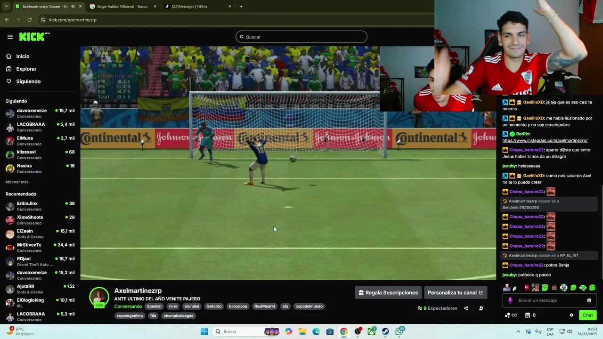This screenshot has height=339, width=603.
Task: Open Explorar in the sidebar
Action: [x=26, y=69]
